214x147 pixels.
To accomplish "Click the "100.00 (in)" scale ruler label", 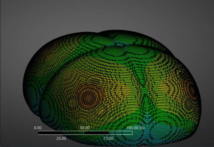I will point(135,128).
